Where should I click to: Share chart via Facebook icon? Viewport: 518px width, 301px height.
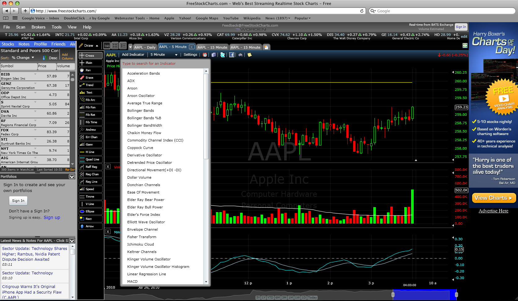[x=232, y=55]
